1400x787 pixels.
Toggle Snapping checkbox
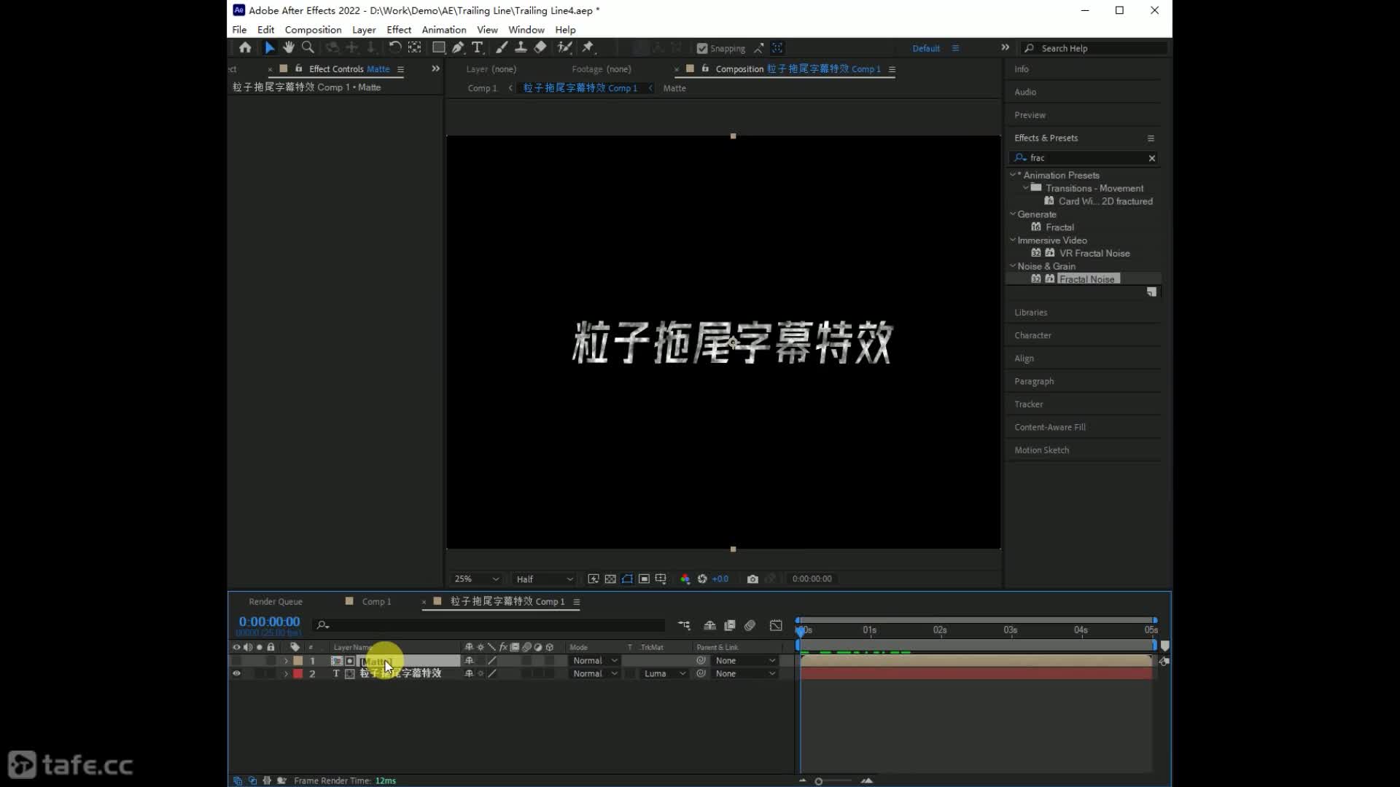click(x=702, y=48)
